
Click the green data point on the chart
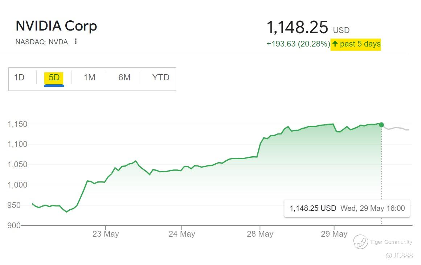coord(381,125)
